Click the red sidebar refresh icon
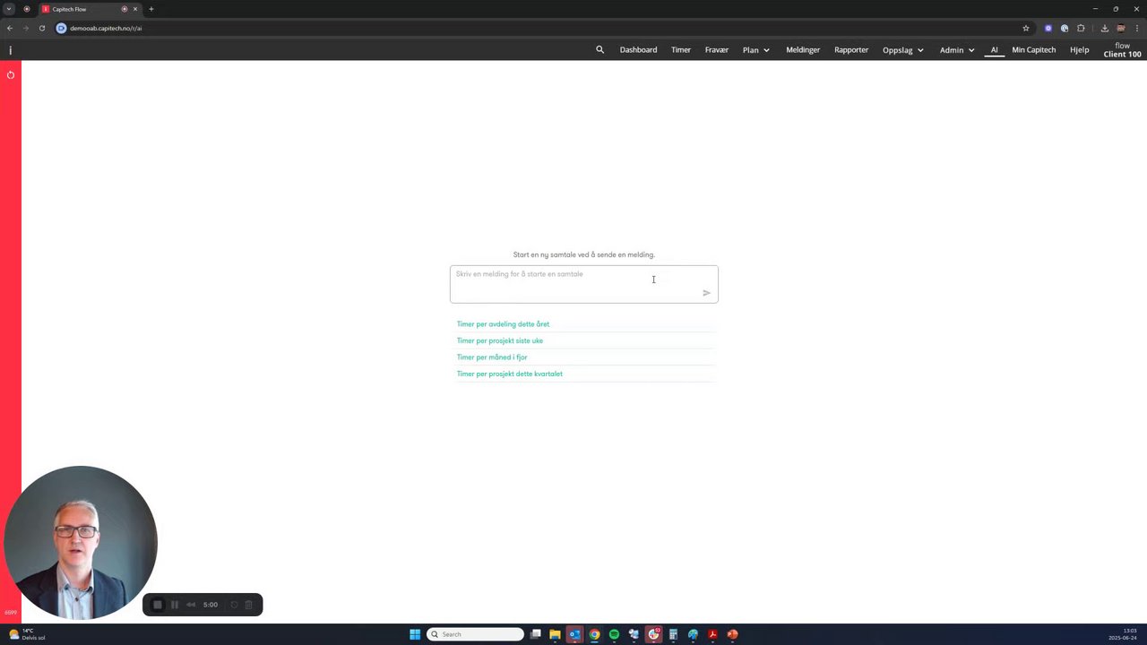 (x=11, y=74)
